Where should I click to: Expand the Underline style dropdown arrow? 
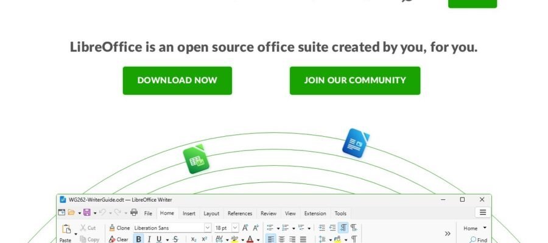[x=167, y=240]
